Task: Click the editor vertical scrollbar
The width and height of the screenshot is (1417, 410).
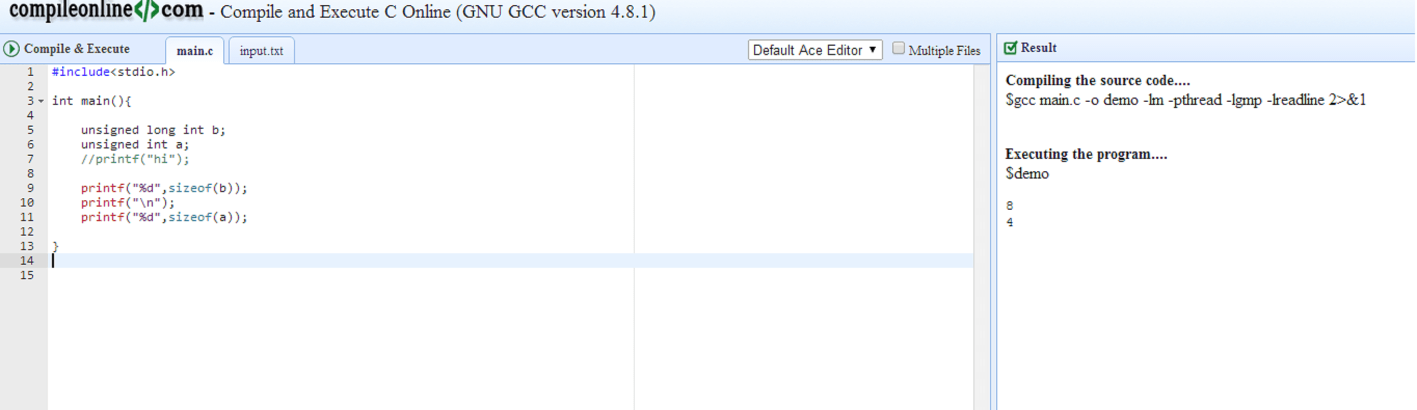Action: coord(981,237)
